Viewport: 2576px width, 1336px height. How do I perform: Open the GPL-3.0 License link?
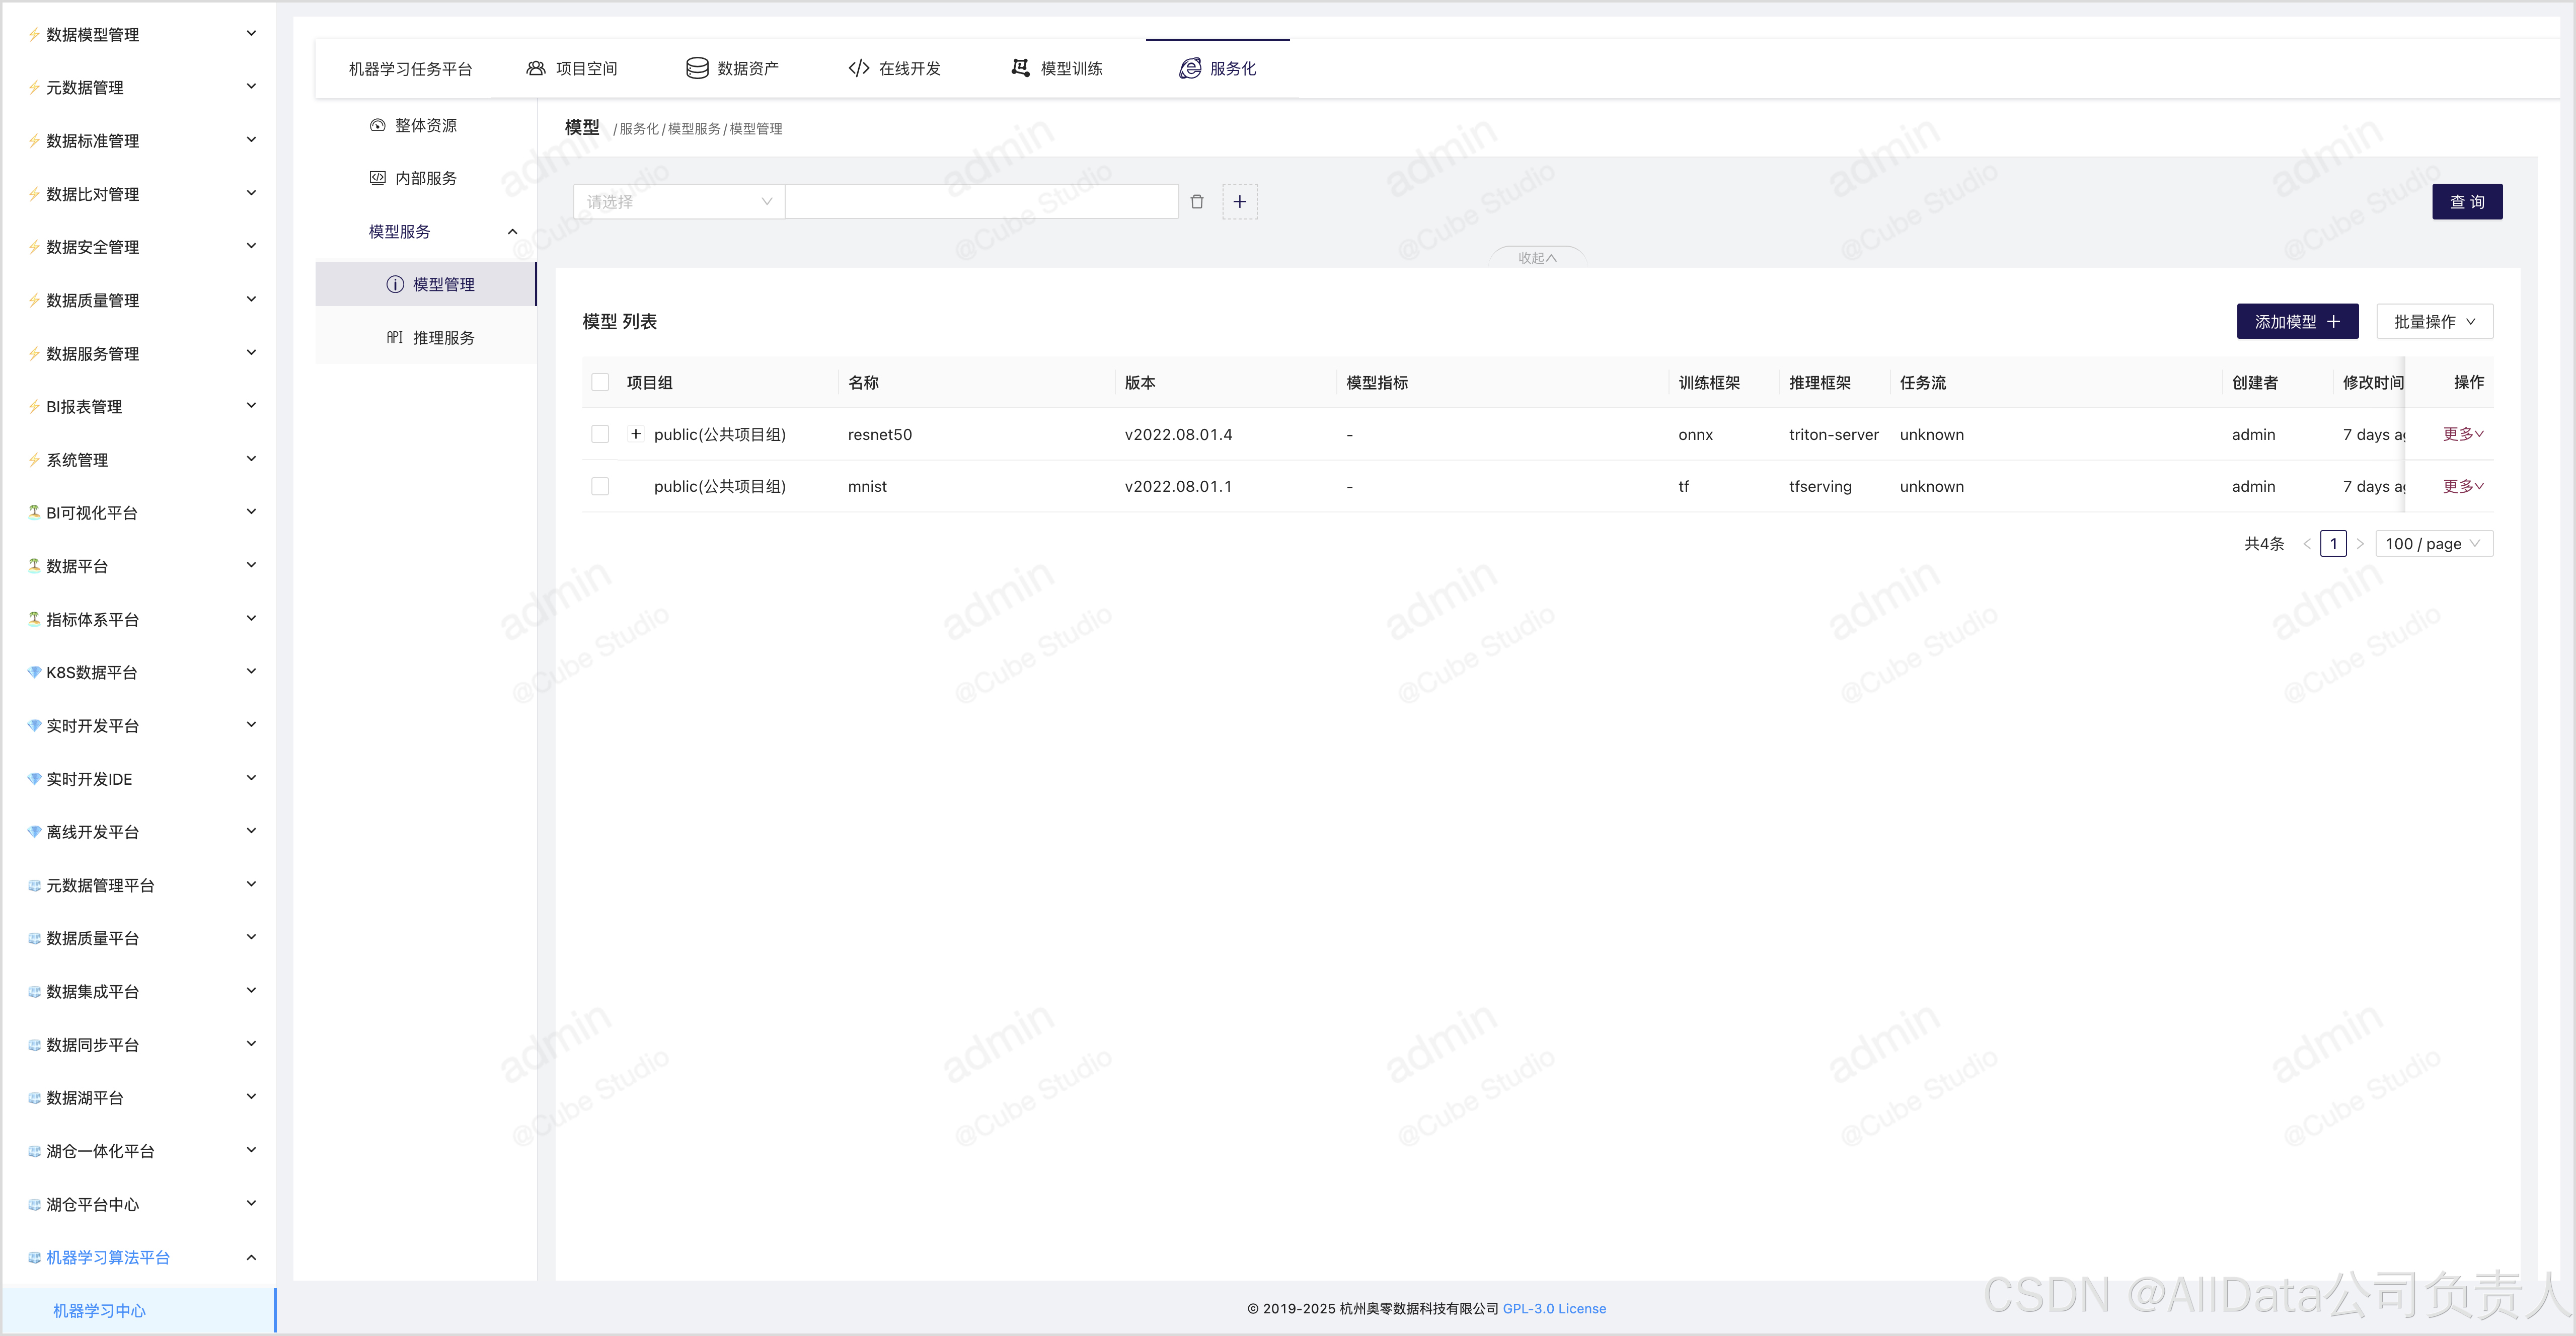(1554, 1309)
